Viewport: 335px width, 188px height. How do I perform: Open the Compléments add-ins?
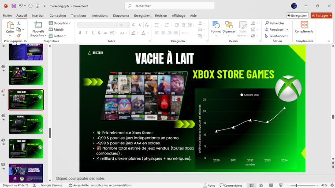pos(304,27)
